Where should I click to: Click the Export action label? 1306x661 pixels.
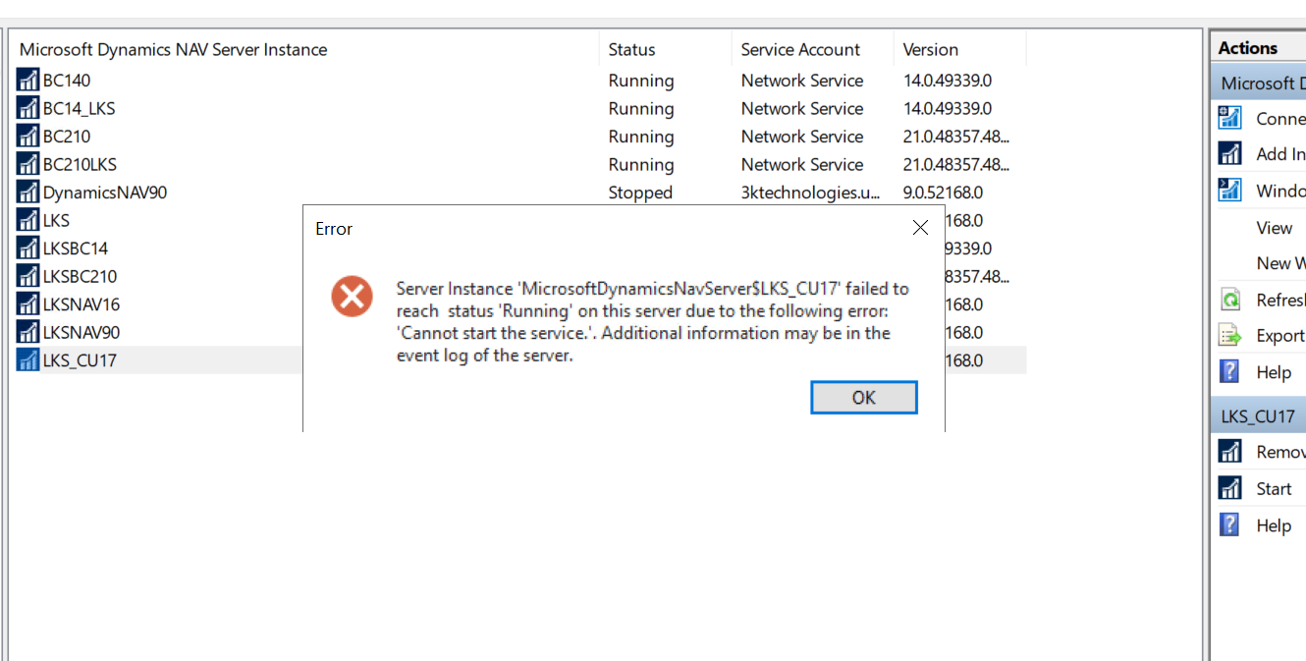tap(1280, 336)
